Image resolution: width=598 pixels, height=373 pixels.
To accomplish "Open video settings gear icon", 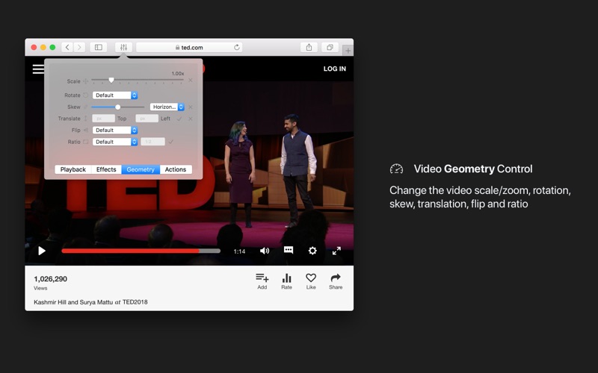I will coord(312,251).
